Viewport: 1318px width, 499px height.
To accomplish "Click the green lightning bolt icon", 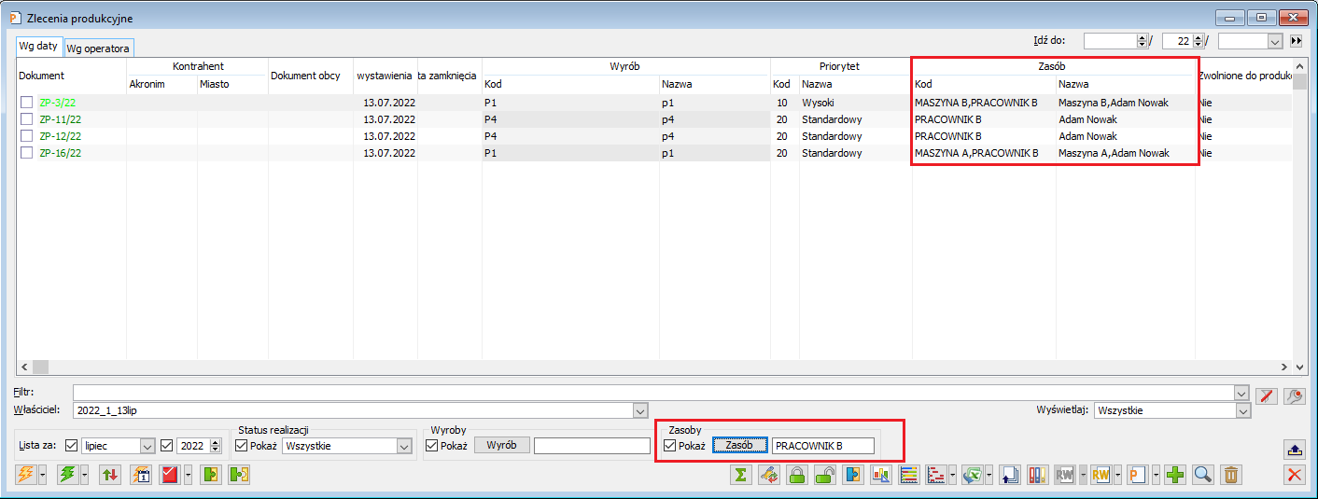I will pyautogui.click(x=67, y=475).
